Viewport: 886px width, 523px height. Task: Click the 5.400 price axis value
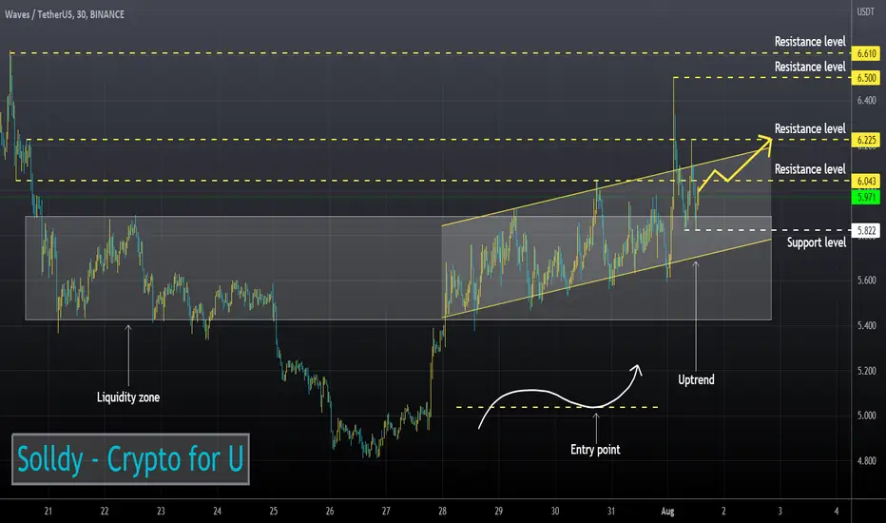pos(866,325)
